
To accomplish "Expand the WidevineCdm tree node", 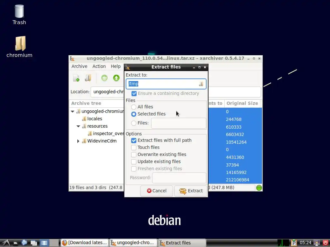I will (78, 141).
